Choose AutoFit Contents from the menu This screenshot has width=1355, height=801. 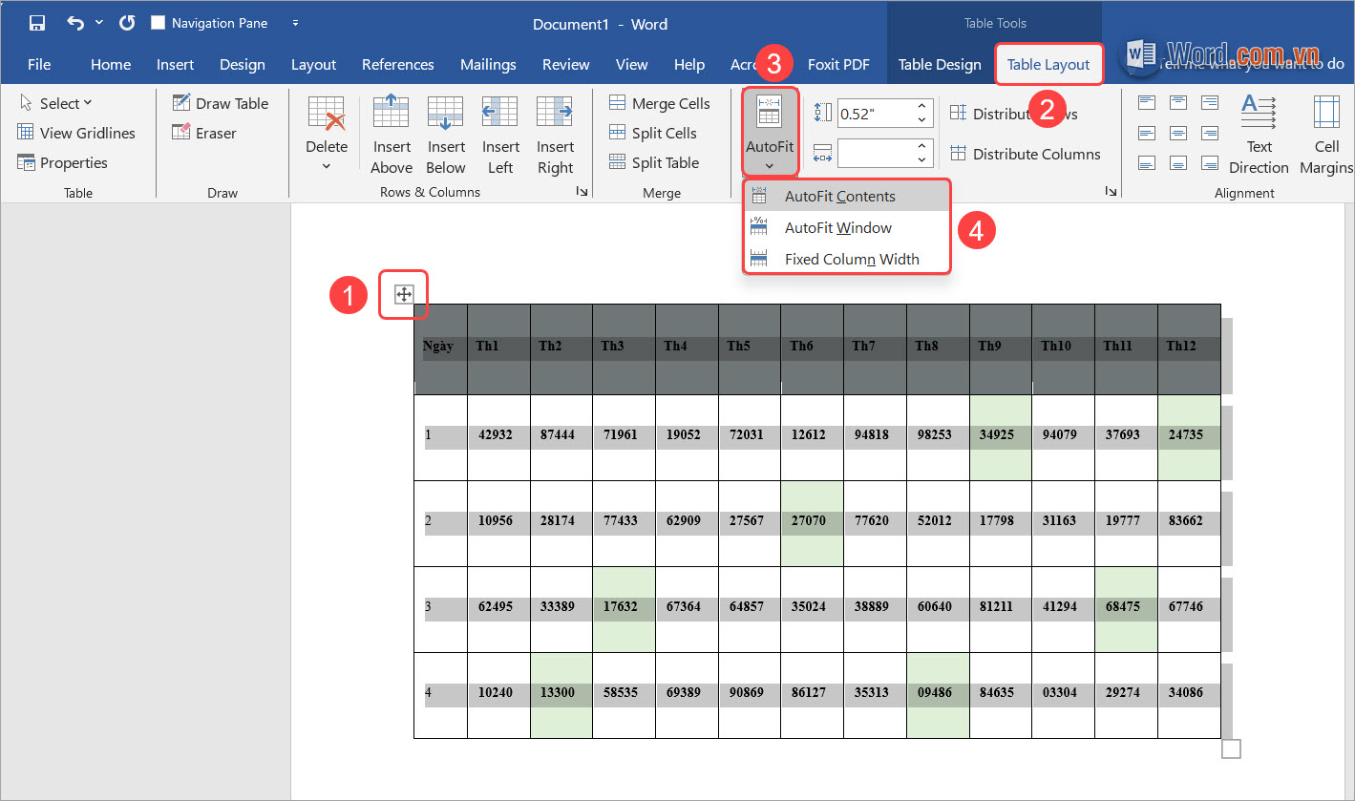tap(839, 197)
